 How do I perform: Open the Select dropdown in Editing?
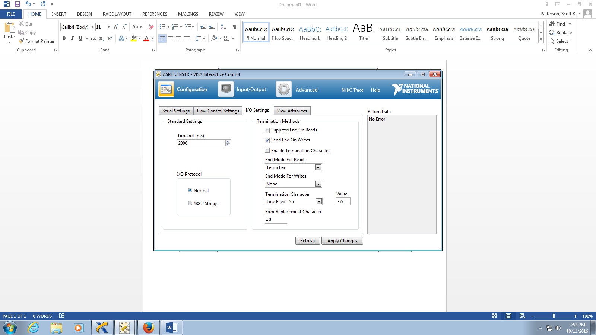click(561, 41)
